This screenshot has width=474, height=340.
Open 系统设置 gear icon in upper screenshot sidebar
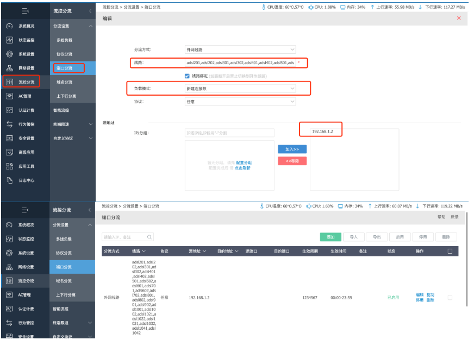10,54
